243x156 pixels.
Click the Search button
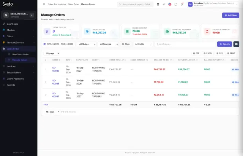pos(224,44)
